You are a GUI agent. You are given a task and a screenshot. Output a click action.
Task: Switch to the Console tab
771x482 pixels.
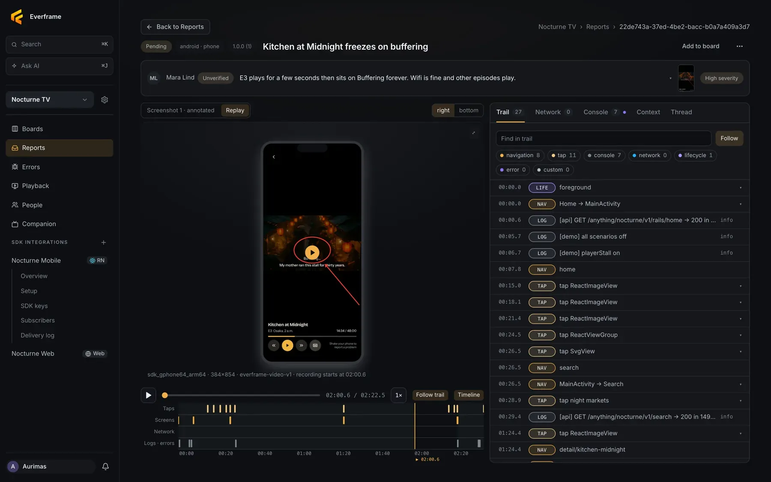604,112
